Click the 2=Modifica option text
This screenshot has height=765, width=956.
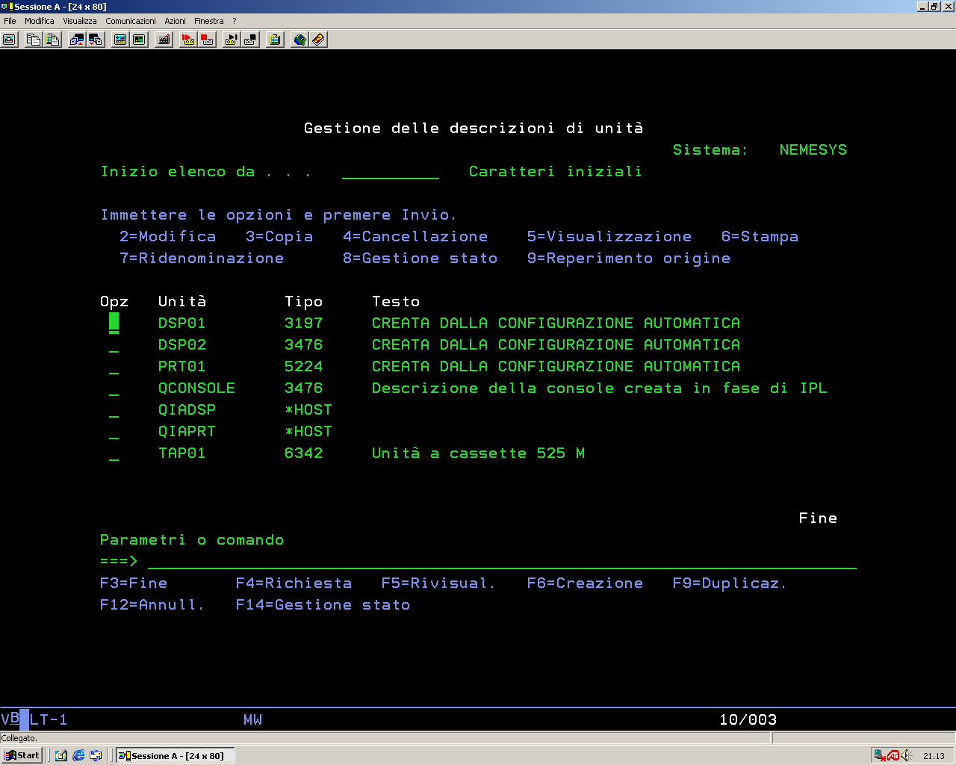(x=167, y=236)
